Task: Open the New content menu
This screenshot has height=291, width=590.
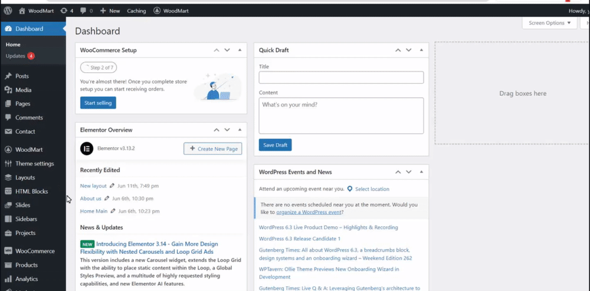Action: point(110,11)
